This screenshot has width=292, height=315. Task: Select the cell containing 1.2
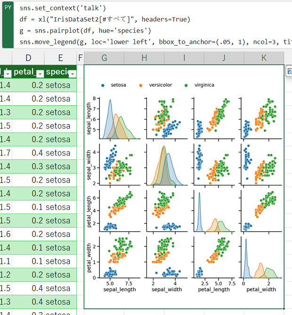click(x=6, y=275)
